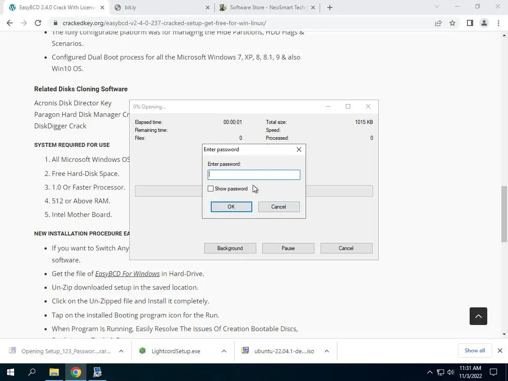Pause the archive opening process

click(x=288, y=248)
